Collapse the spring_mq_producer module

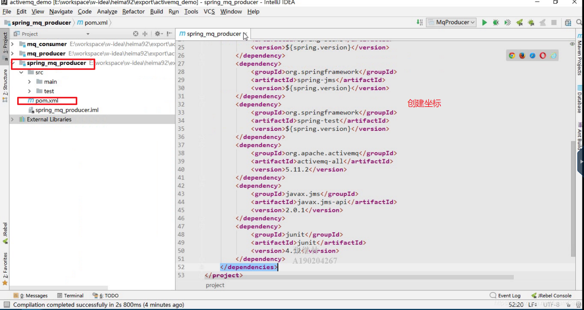tap(12, 63)
